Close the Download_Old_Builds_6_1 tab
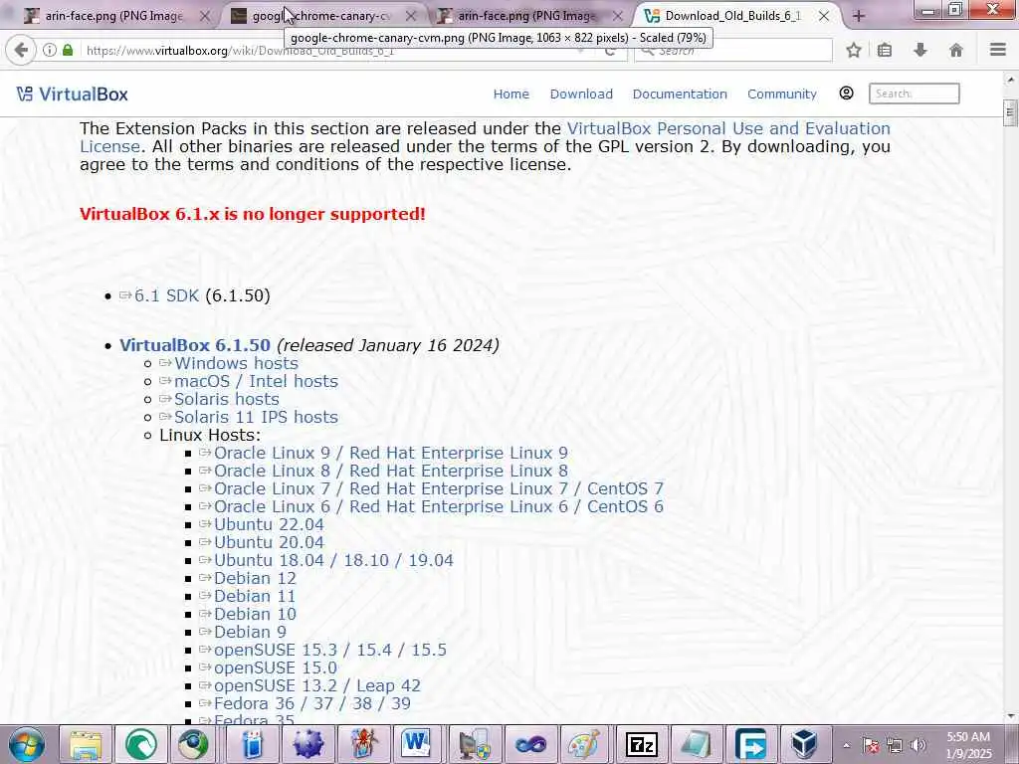The width and height of the screenshot is (1019, 764). point(823,16)
